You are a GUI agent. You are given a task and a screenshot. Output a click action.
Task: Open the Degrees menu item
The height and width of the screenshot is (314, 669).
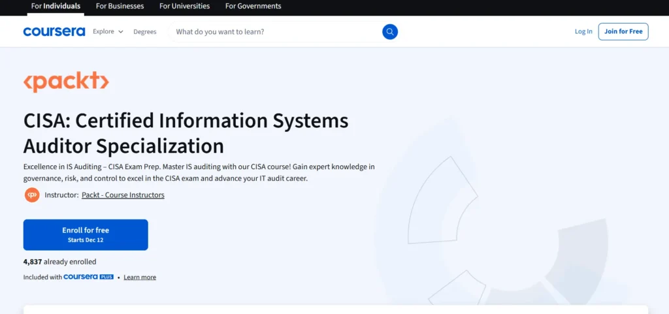[x=145, y=31]
